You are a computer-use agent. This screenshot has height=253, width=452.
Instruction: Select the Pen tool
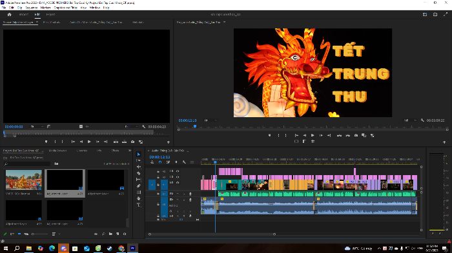coord(139,185)
